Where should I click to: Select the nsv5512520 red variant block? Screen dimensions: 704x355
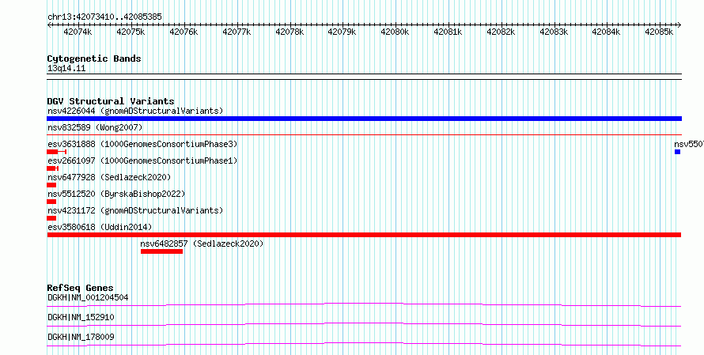[51, 202]
